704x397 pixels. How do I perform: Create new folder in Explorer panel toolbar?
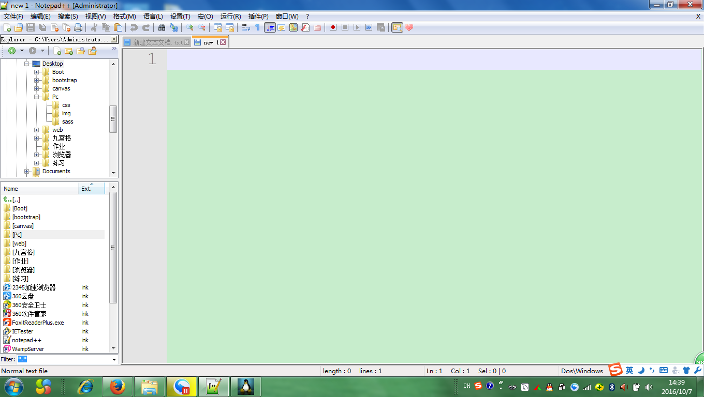pyautogui.click(x=69, y=51)
